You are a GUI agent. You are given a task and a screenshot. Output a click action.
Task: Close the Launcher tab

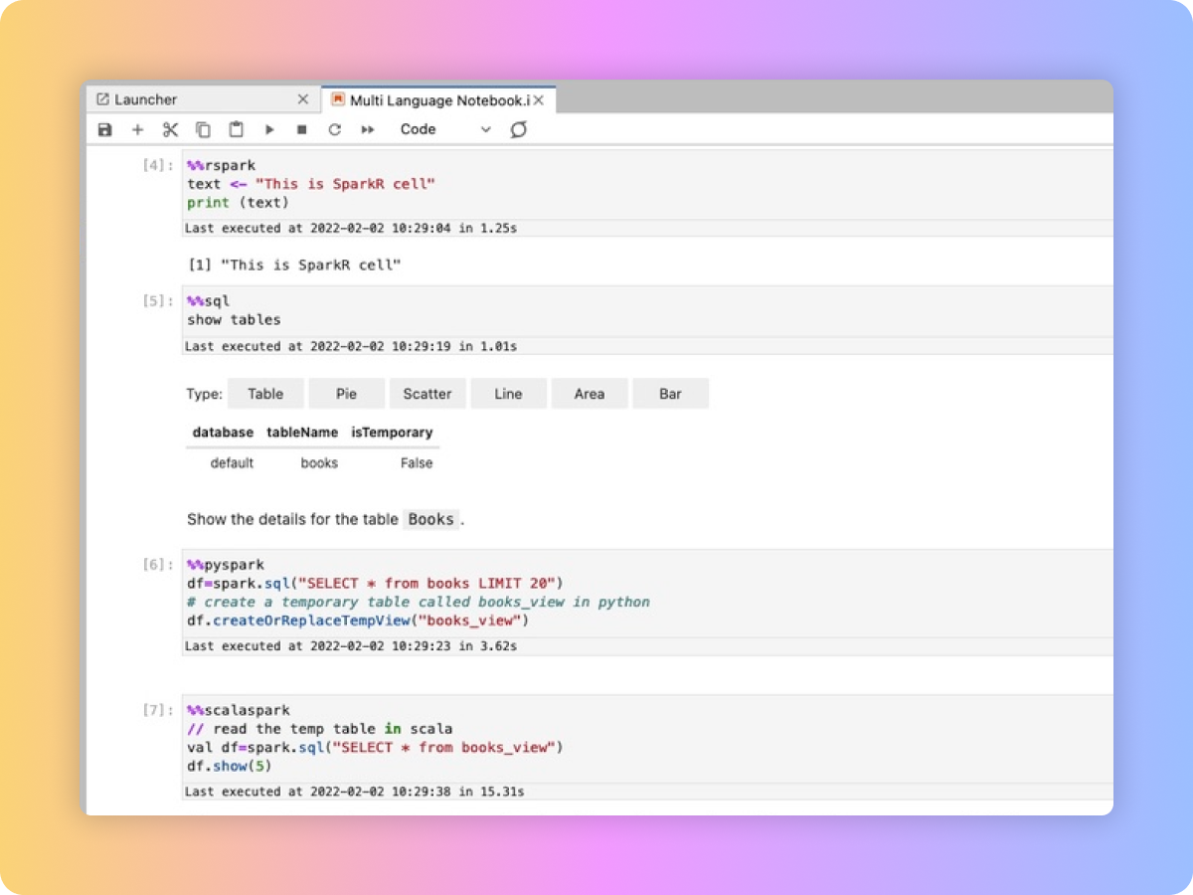pyautogui.click(x=303, y=98)
